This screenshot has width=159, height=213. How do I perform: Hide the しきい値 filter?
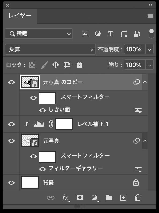[x=42, y=110]
